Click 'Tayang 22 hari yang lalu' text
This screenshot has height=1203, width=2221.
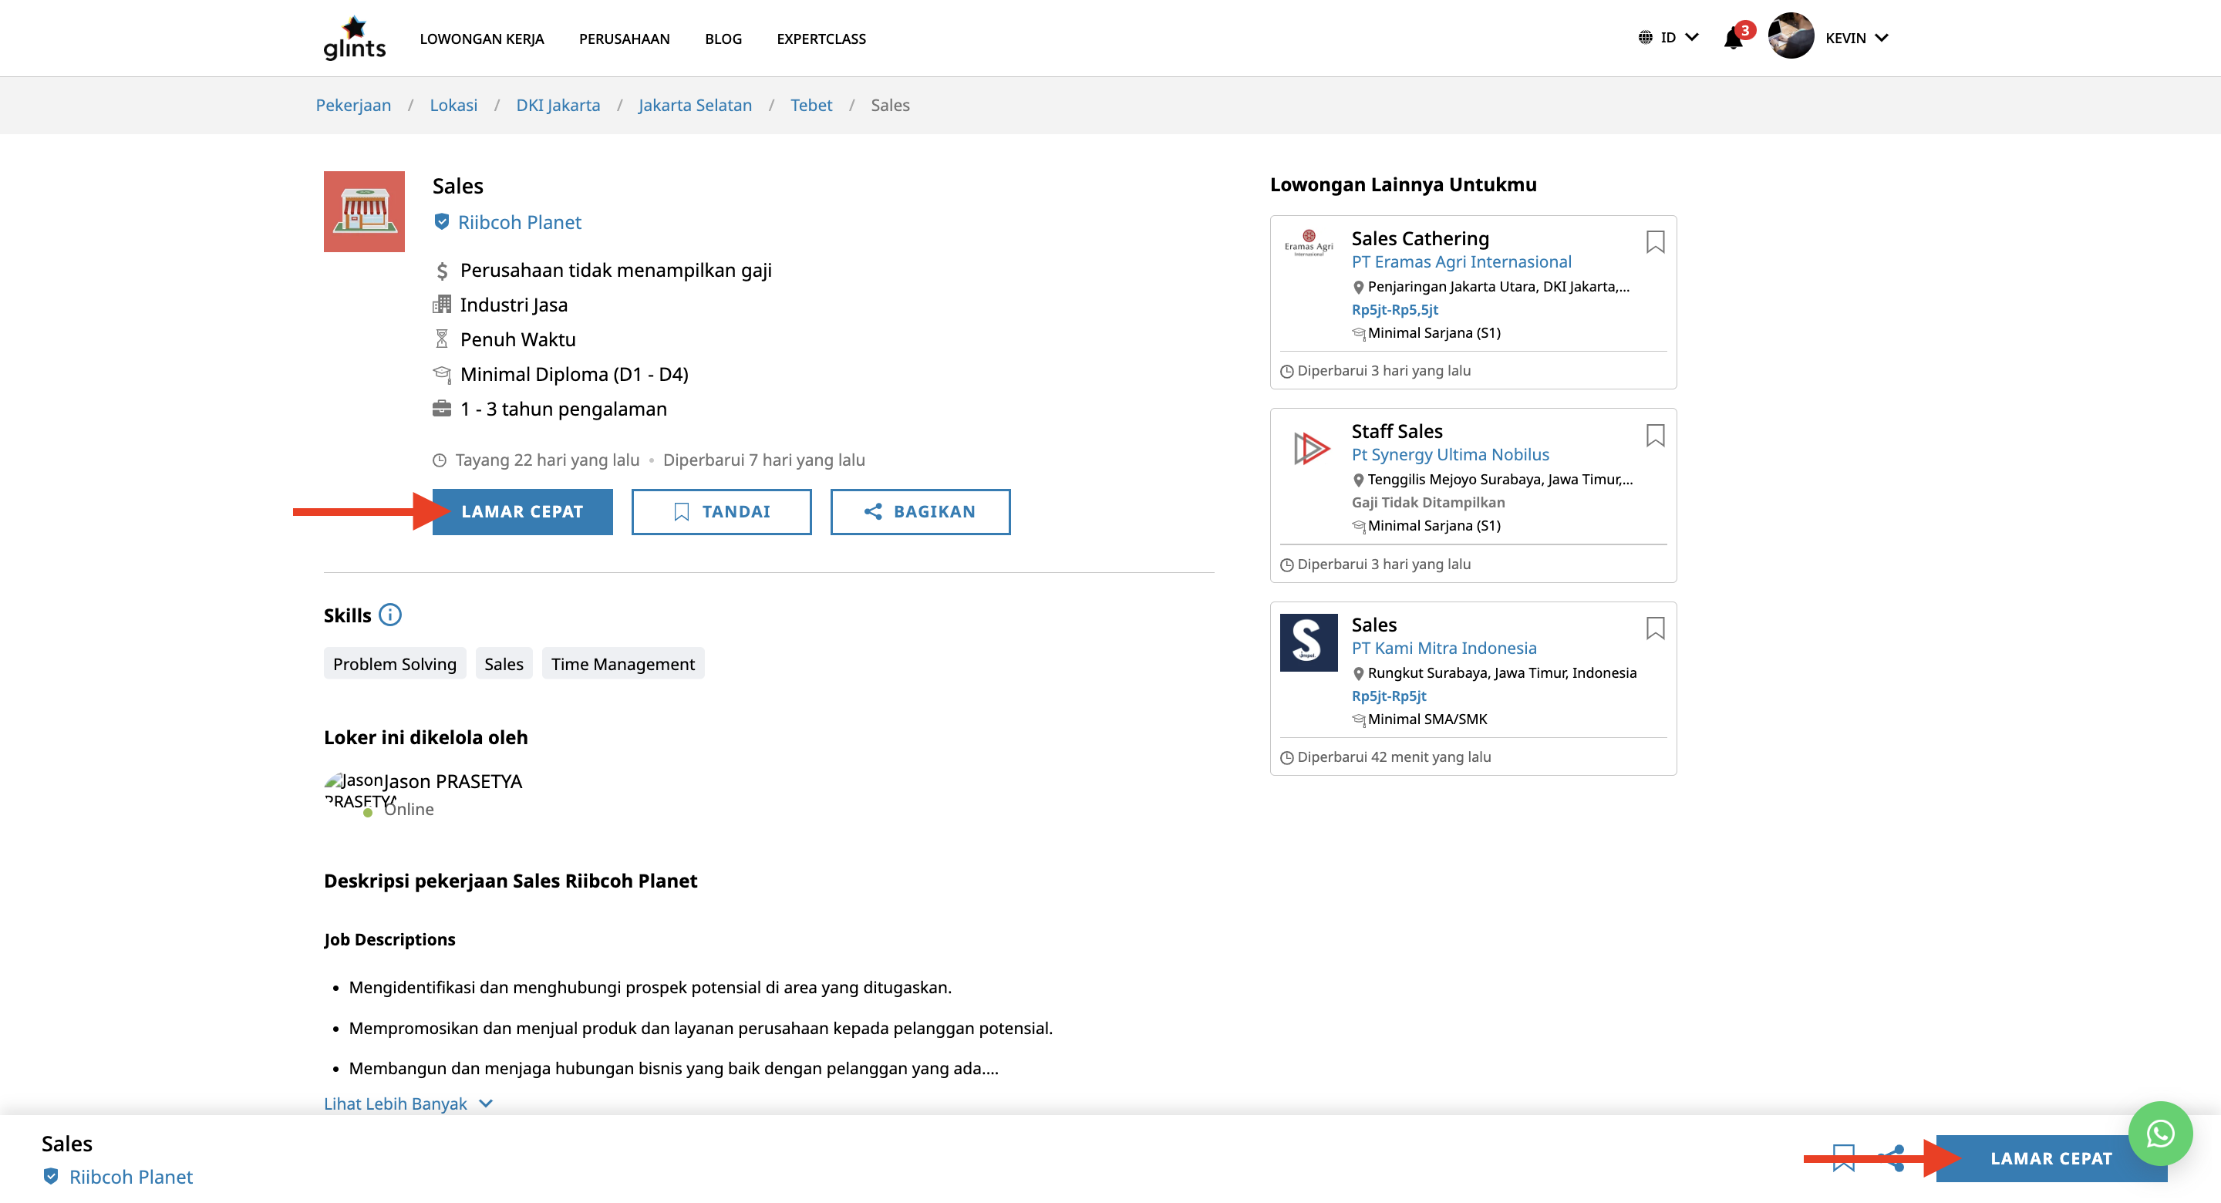pos(548,460)
